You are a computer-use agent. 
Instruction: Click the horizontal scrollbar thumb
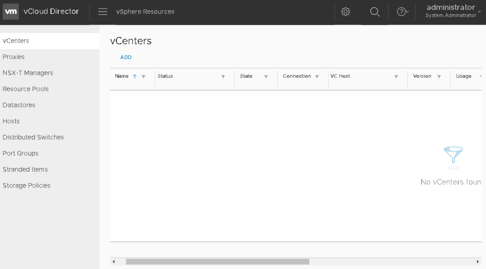pyautogui.click(x=217, y=261)
